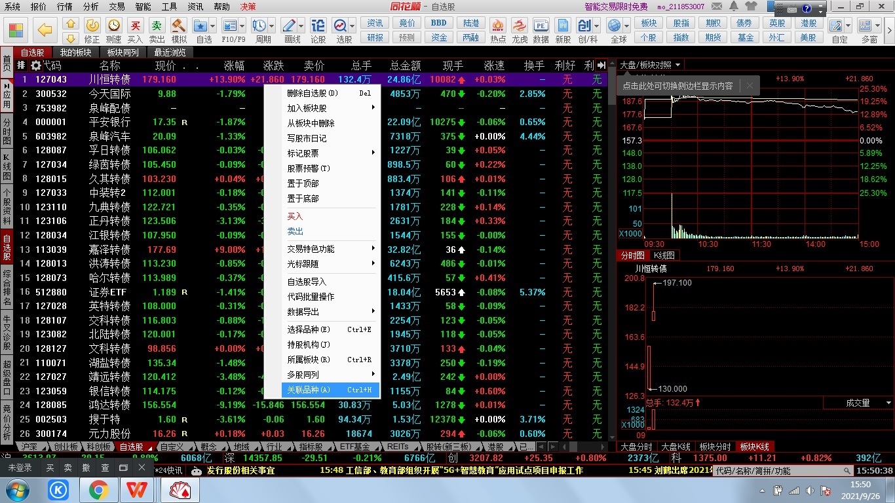
Task: Open 全球 global markets view
Action: pyautogui.click(x=617, y=27)
